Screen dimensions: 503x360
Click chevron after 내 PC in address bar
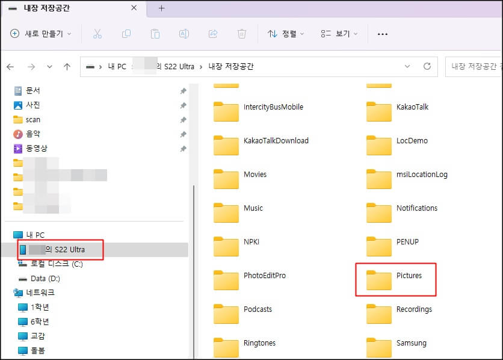point(132,67)
